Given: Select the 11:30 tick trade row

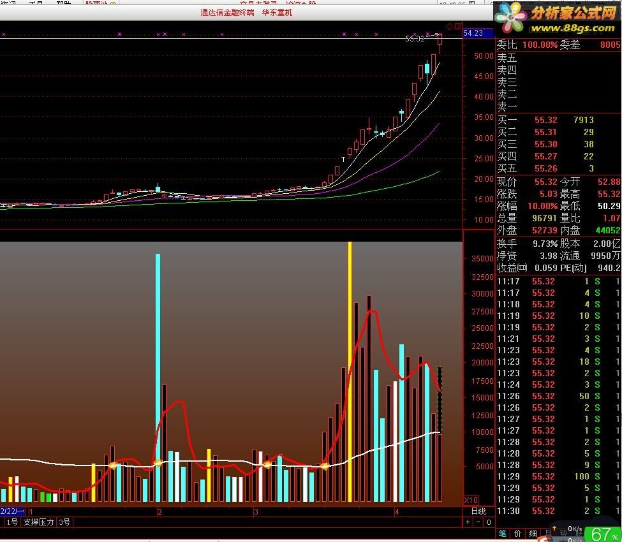Looking at the screenshot, I should (x=558, y=511).
